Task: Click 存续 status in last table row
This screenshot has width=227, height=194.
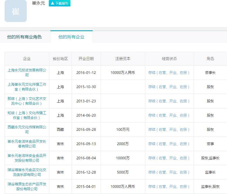Action: [169, 187]
